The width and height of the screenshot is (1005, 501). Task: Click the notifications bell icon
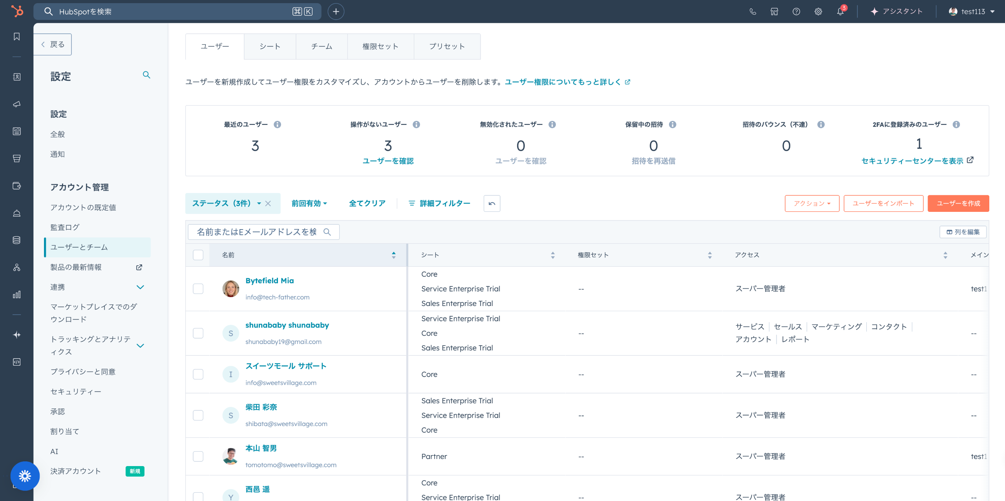coord(840,12)
